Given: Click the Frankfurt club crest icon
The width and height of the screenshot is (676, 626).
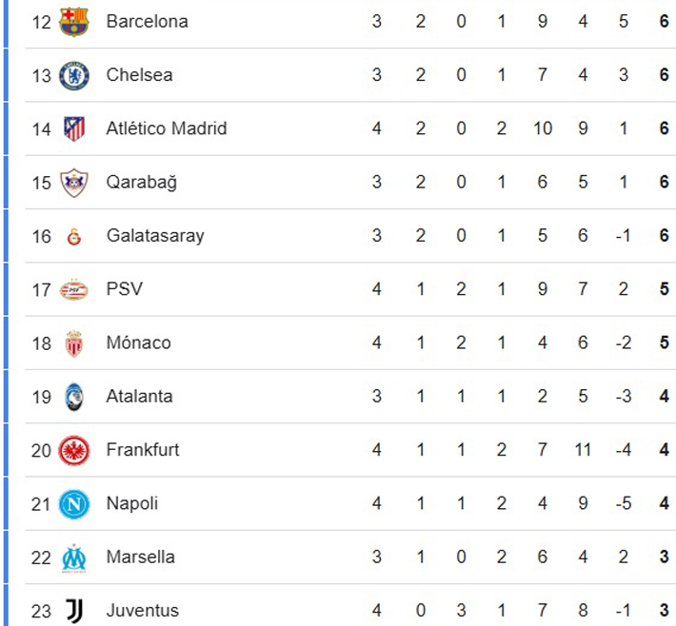Looking at the screenshot, I should point(74,450).
